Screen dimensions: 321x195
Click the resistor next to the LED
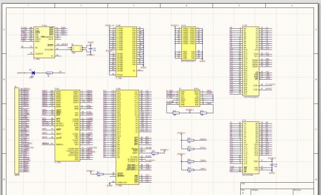pos(49,73)
